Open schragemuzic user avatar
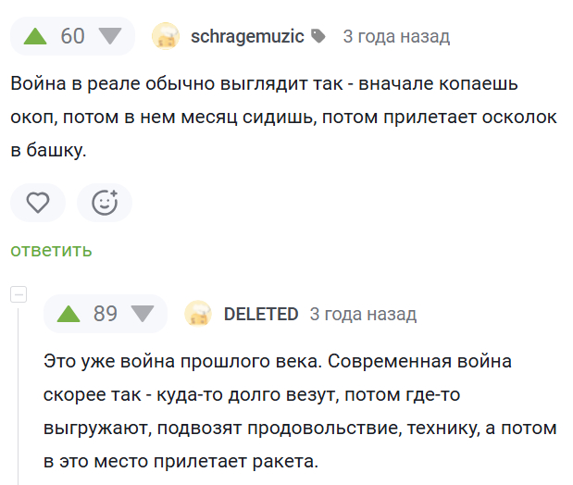The height and width of the screenshot is (485, 573). click(166, 36)
